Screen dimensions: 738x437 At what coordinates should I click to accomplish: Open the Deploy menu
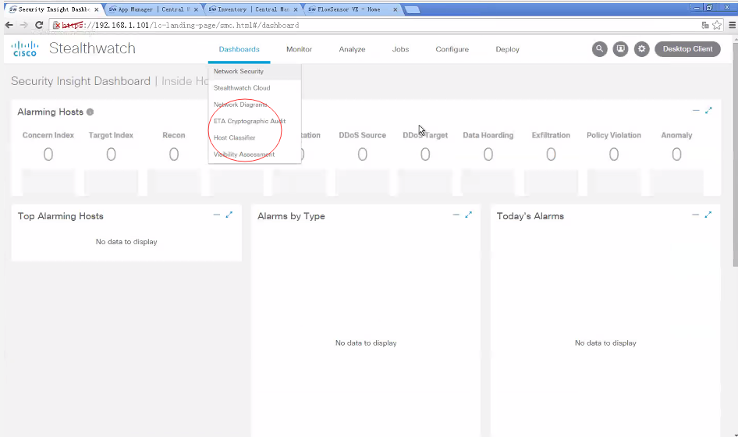pos(507,49)
